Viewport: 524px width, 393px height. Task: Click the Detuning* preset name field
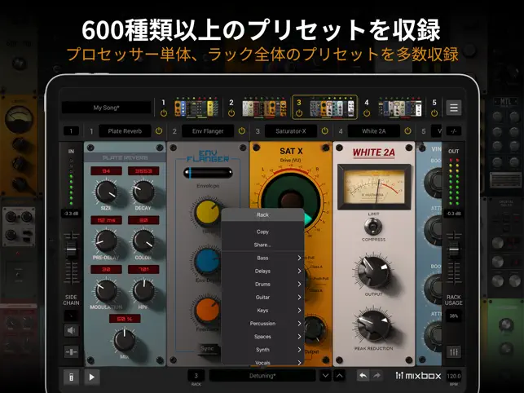click(262, 376)
